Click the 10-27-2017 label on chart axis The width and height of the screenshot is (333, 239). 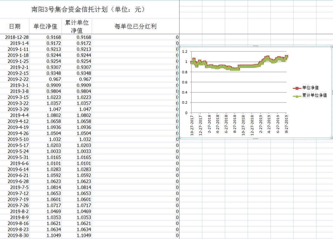192,125
